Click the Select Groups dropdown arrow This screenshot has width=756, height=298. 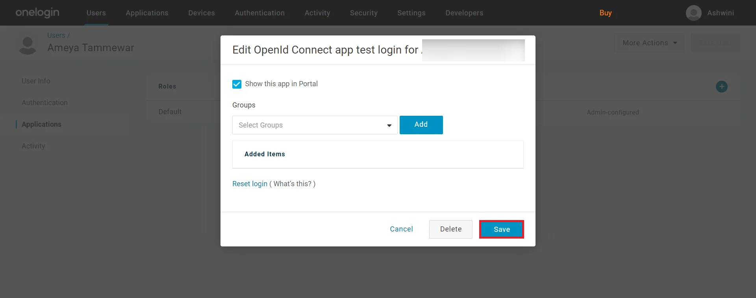click(x=389, y=126)
